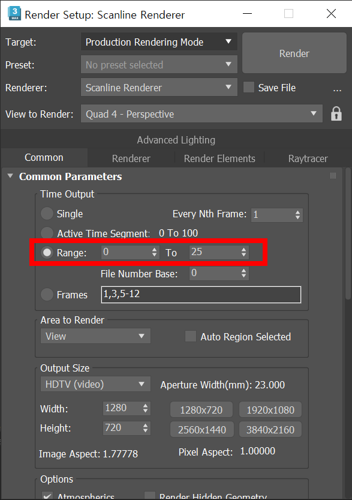
Task: Click the 1280x720 preset button
Action: point(201,410)
